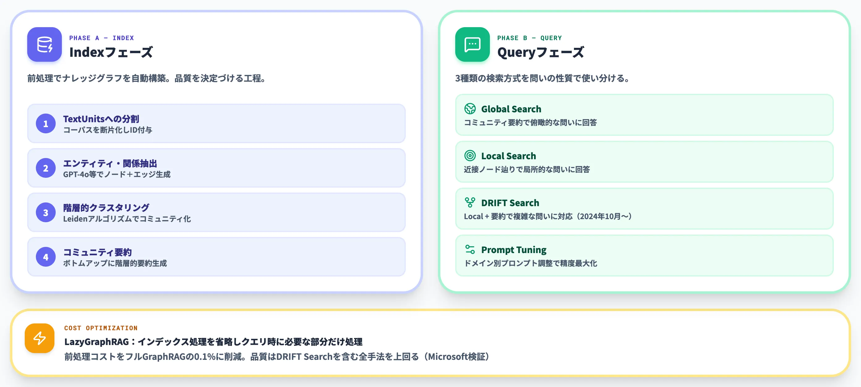The height and width of the screenshot is (387, 861).
Task: Click step number 4 circle badge
Action: click(x=46, y=257)
